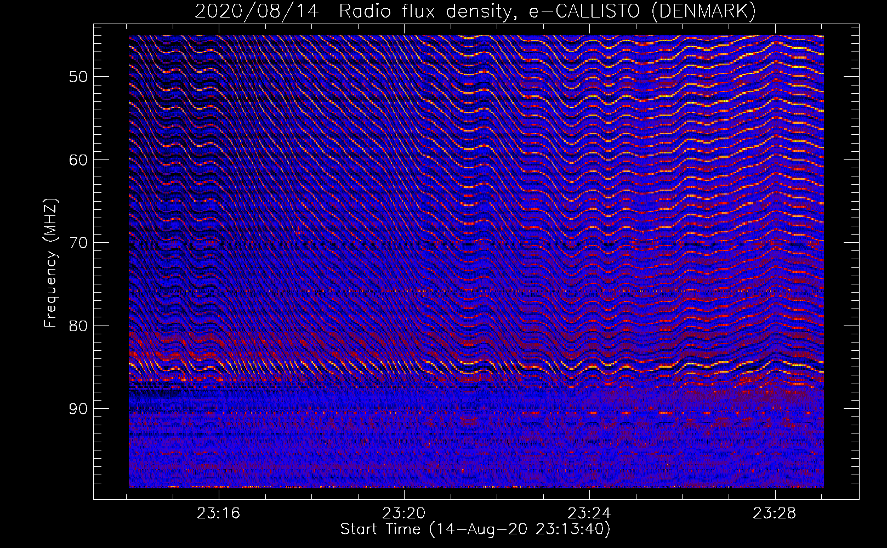This screenshot has width=887, height=548.
Task: Click the 60 MHz frequency tick label
Action: coord(78,160)
